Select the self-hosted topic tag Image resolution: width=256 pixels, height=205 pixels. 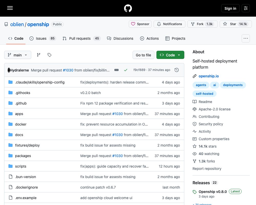pos(204,94)
